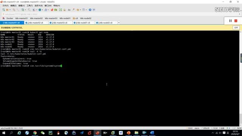
Task: Click the Open session folder icon
Action: tap(7, 10)
